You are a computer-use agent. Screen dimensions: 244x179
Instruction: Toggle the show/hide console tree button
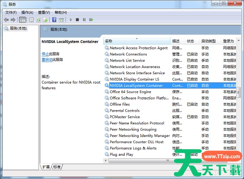22,20
